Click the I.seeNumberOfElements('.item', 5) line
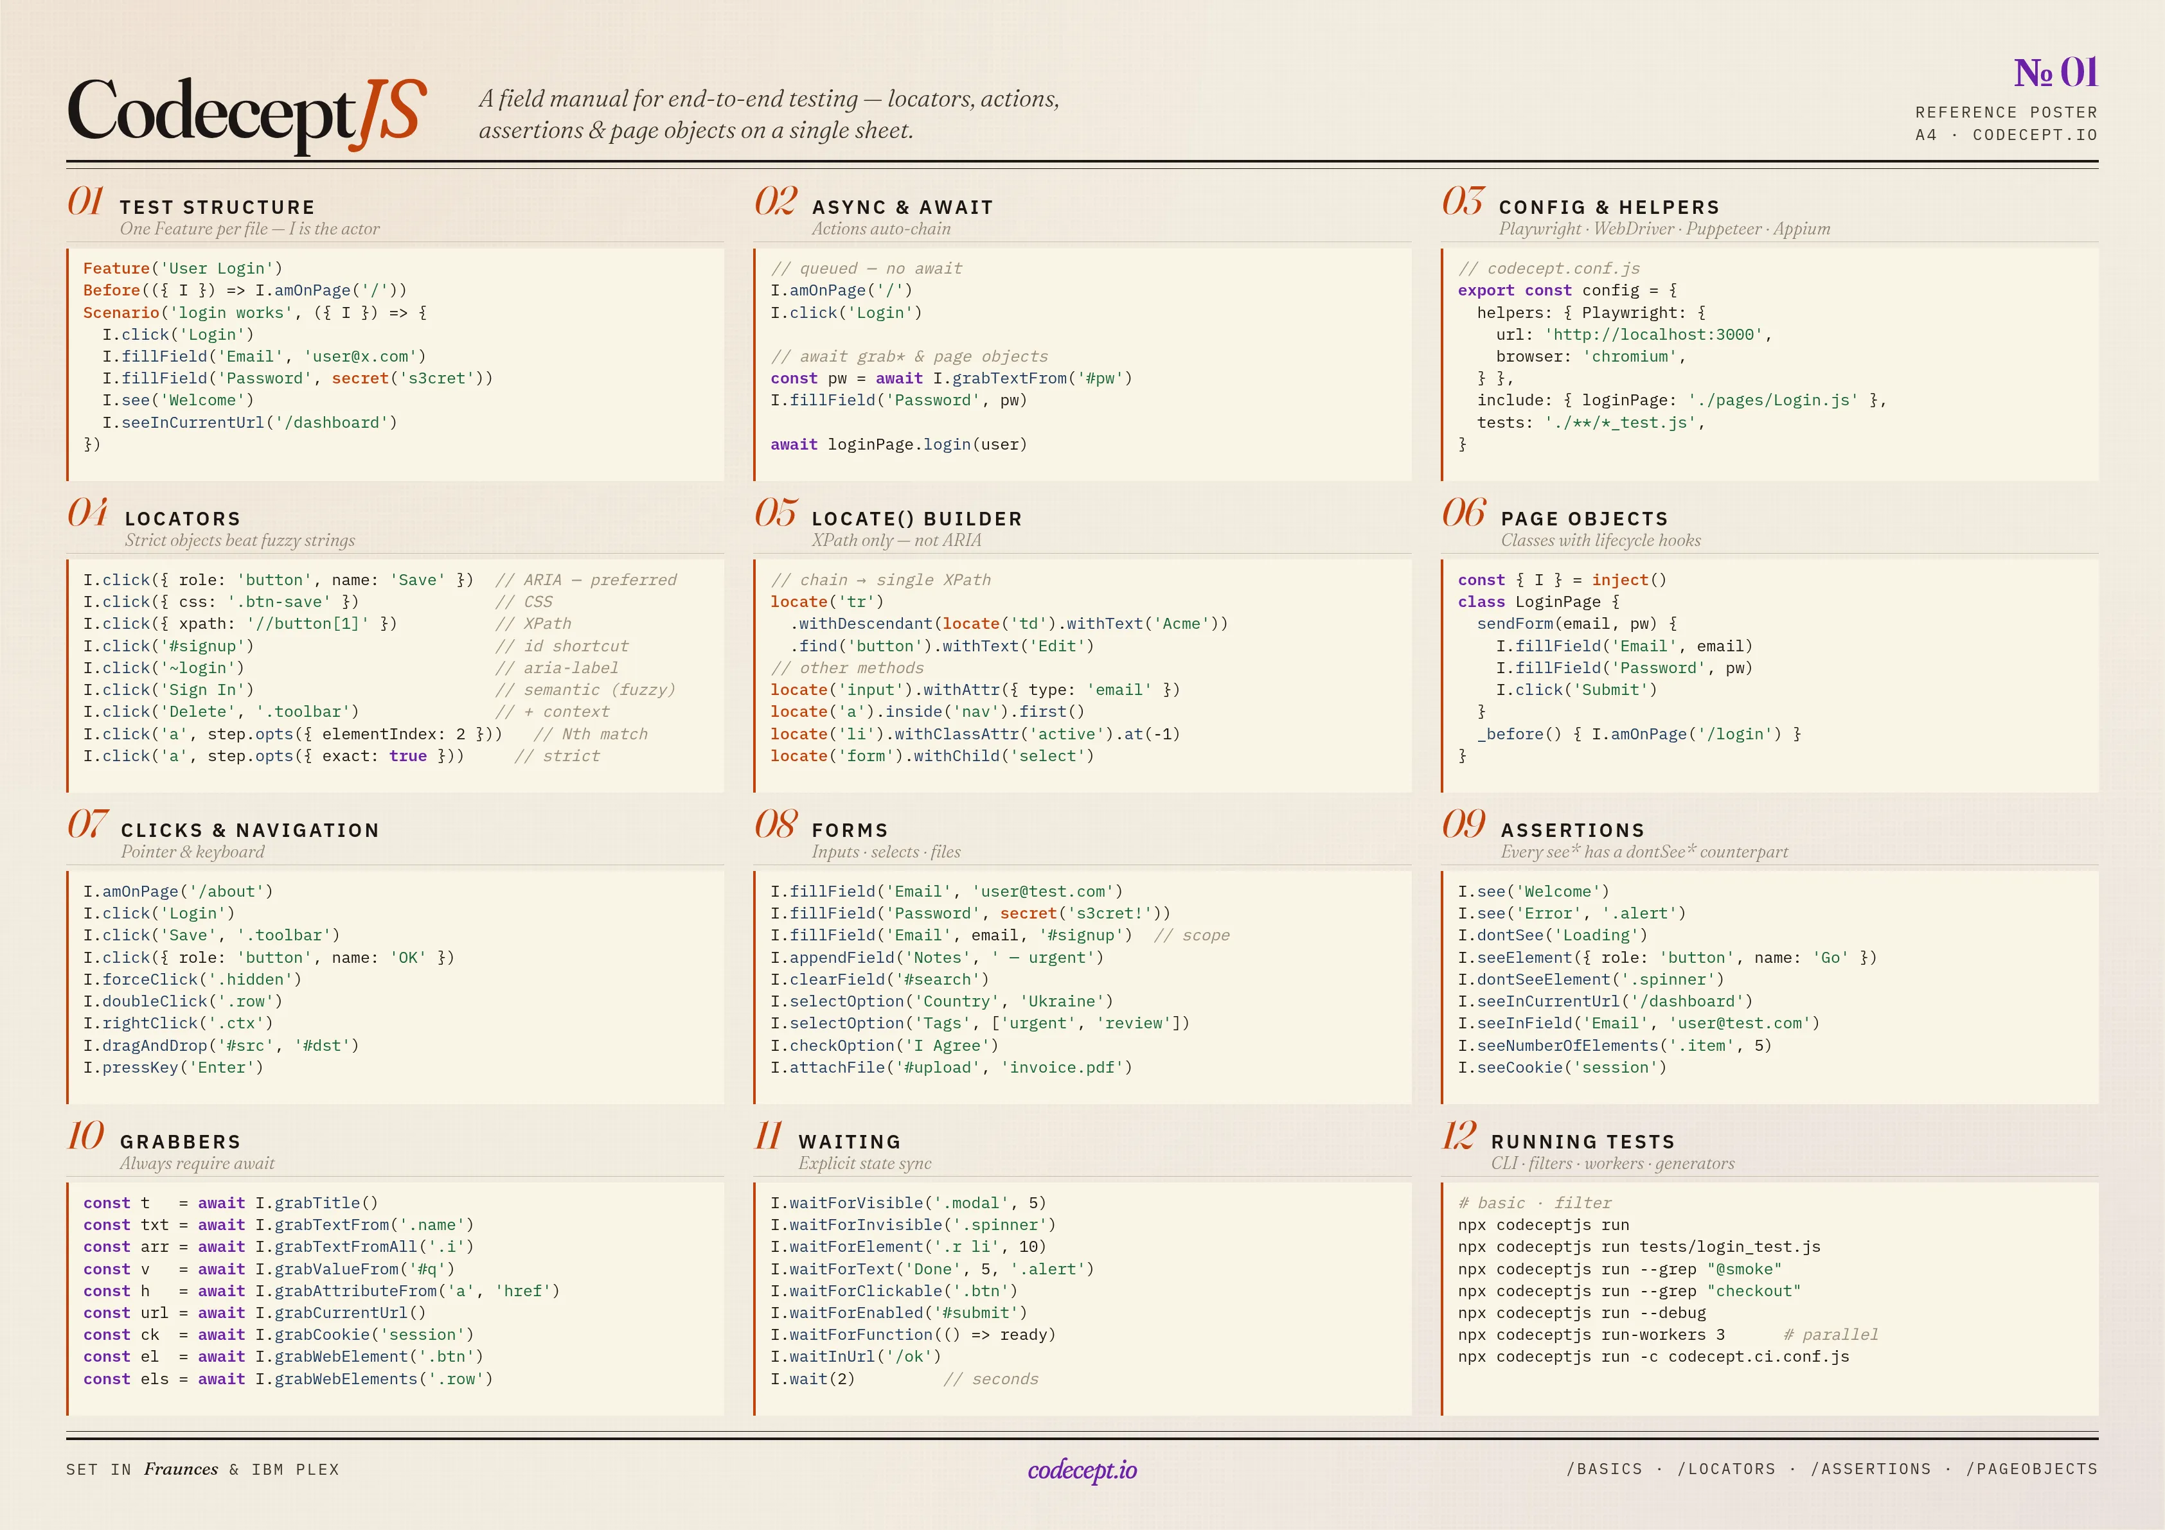2165x1530 pixels. point(1616,1046)
